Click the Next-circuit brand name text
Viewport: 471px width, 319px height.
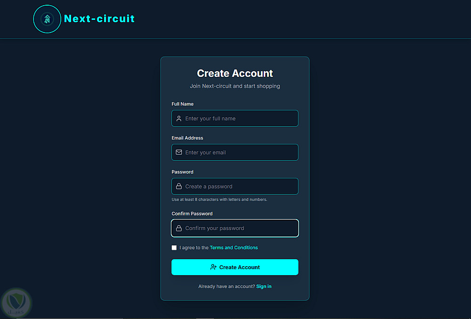pyautogui.click(x=99, y=19)
